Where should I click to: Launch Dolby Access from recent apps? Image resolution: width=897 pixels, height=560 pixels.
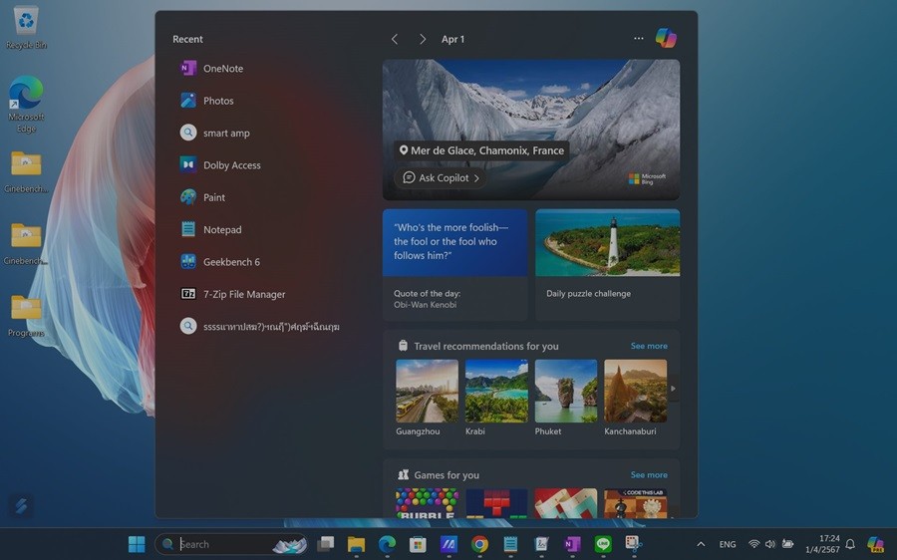231,165
